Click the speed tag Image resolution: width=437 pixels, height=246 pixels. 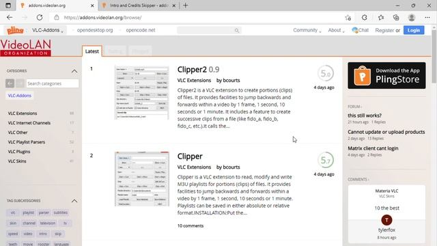tap(13, 234)
